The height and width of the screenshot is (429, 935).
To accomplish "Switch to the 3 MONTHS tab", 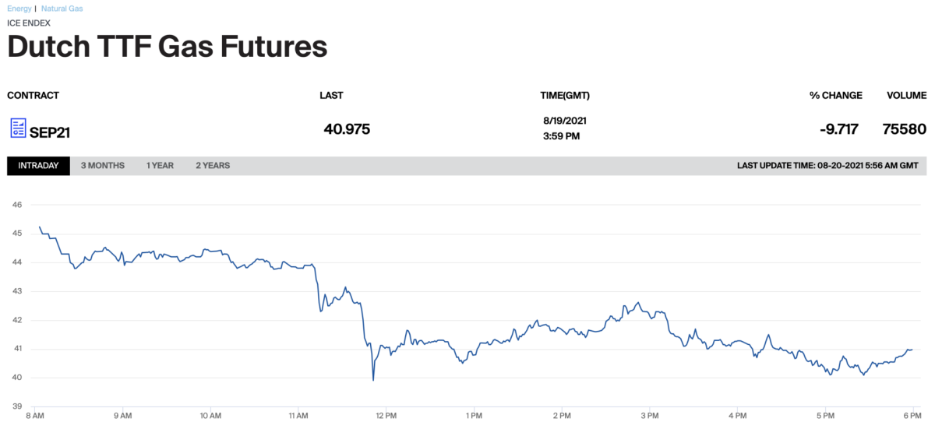I will click(x=102, y=166).
